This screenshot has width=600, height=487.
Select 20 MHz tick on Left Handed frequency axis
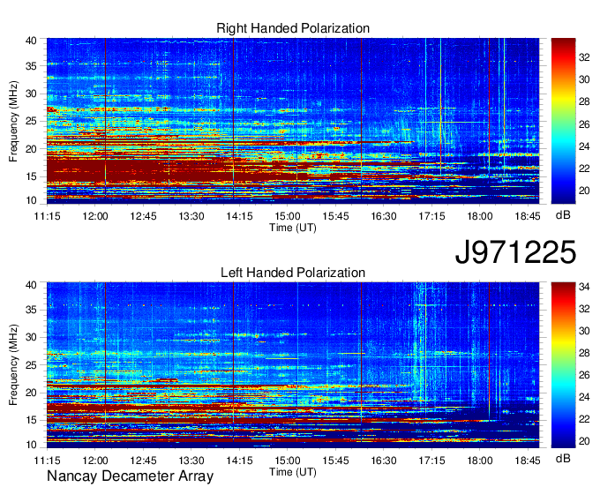(x=31, y=393)
